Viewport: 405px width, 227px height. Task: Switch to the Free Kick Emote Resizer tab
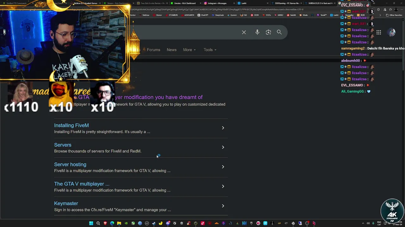pos(153,3)
